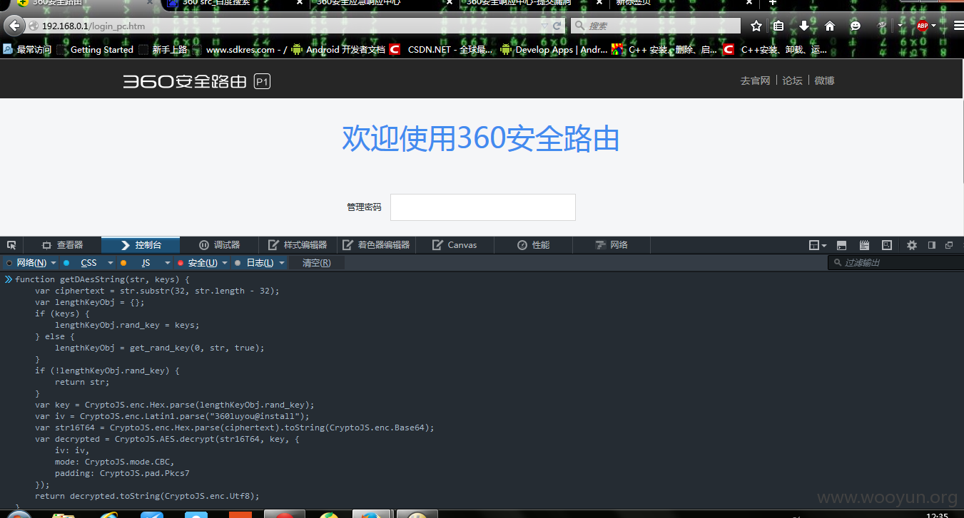This screenshot has height=518, width=964.
Task: Open the devtools Scratchpad icon
Action: pos(864,245)
